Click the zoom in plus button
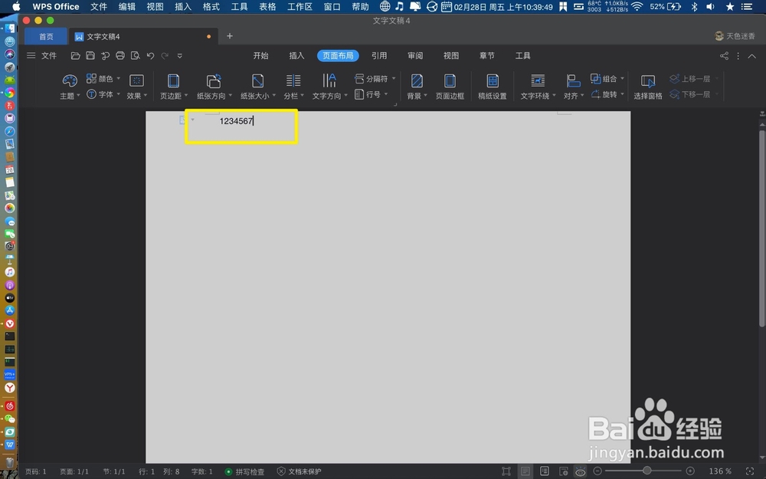The height and width of the screenshot is (479, 766). [690, 471]
